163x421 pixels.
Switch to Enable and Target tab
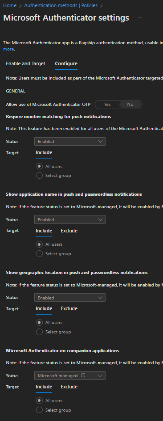point(26,63)
